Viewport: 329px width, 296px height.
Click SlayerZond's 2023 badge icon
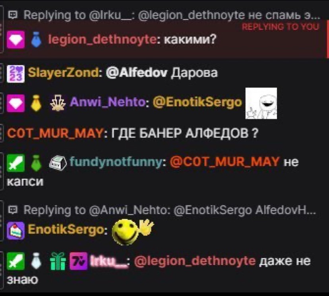click(x=16, y=74)
